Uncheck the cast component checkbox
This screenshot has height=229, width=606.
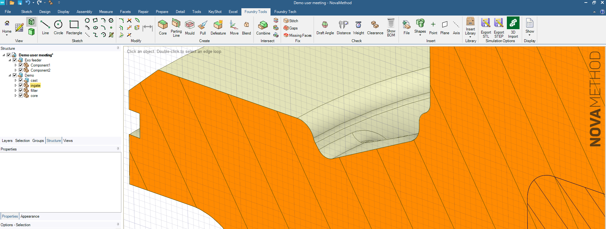[21, 80]
